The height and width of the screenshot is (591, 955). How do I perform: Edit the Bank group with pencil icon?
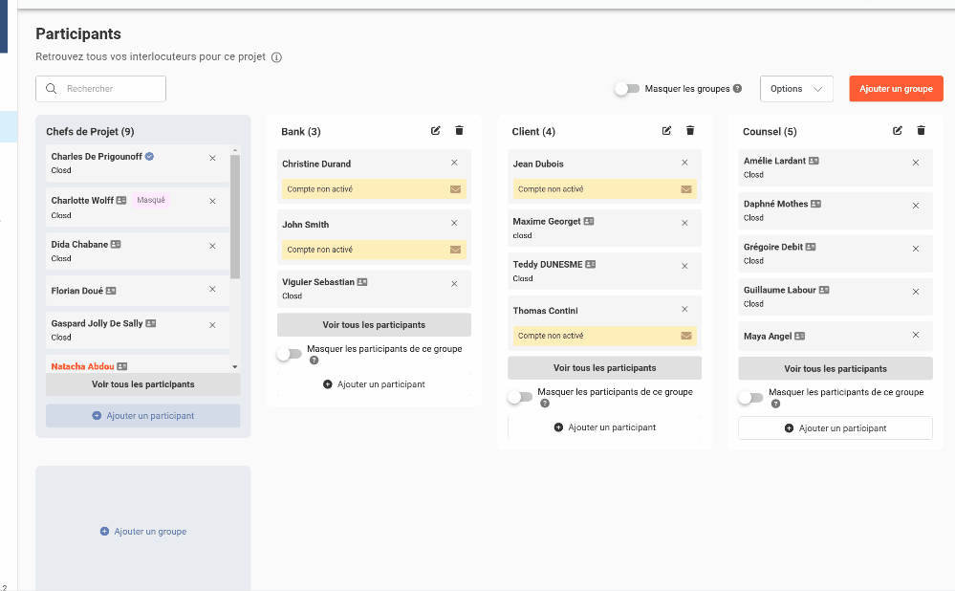pyautogui.click(x=436, y=131)
